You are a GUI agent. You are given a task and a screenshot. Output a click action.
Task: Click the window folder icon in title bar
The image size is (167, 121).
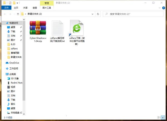[4, 3]
